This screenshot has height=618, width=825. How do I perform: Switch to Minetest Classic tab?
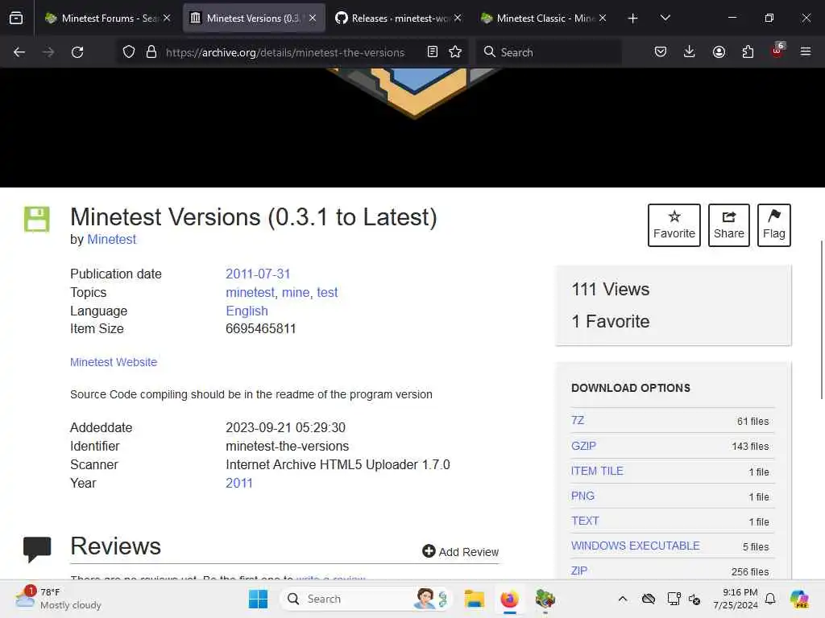click(545, 19)
